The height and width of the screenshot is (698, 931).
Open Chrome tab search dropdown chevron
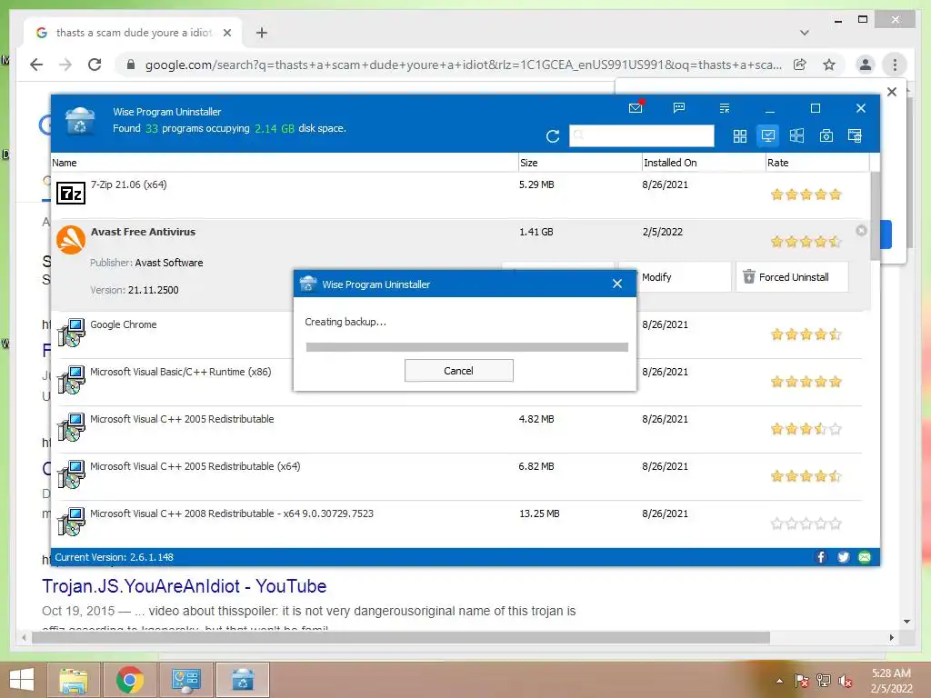pyautogui.click(x=805, y=33)
